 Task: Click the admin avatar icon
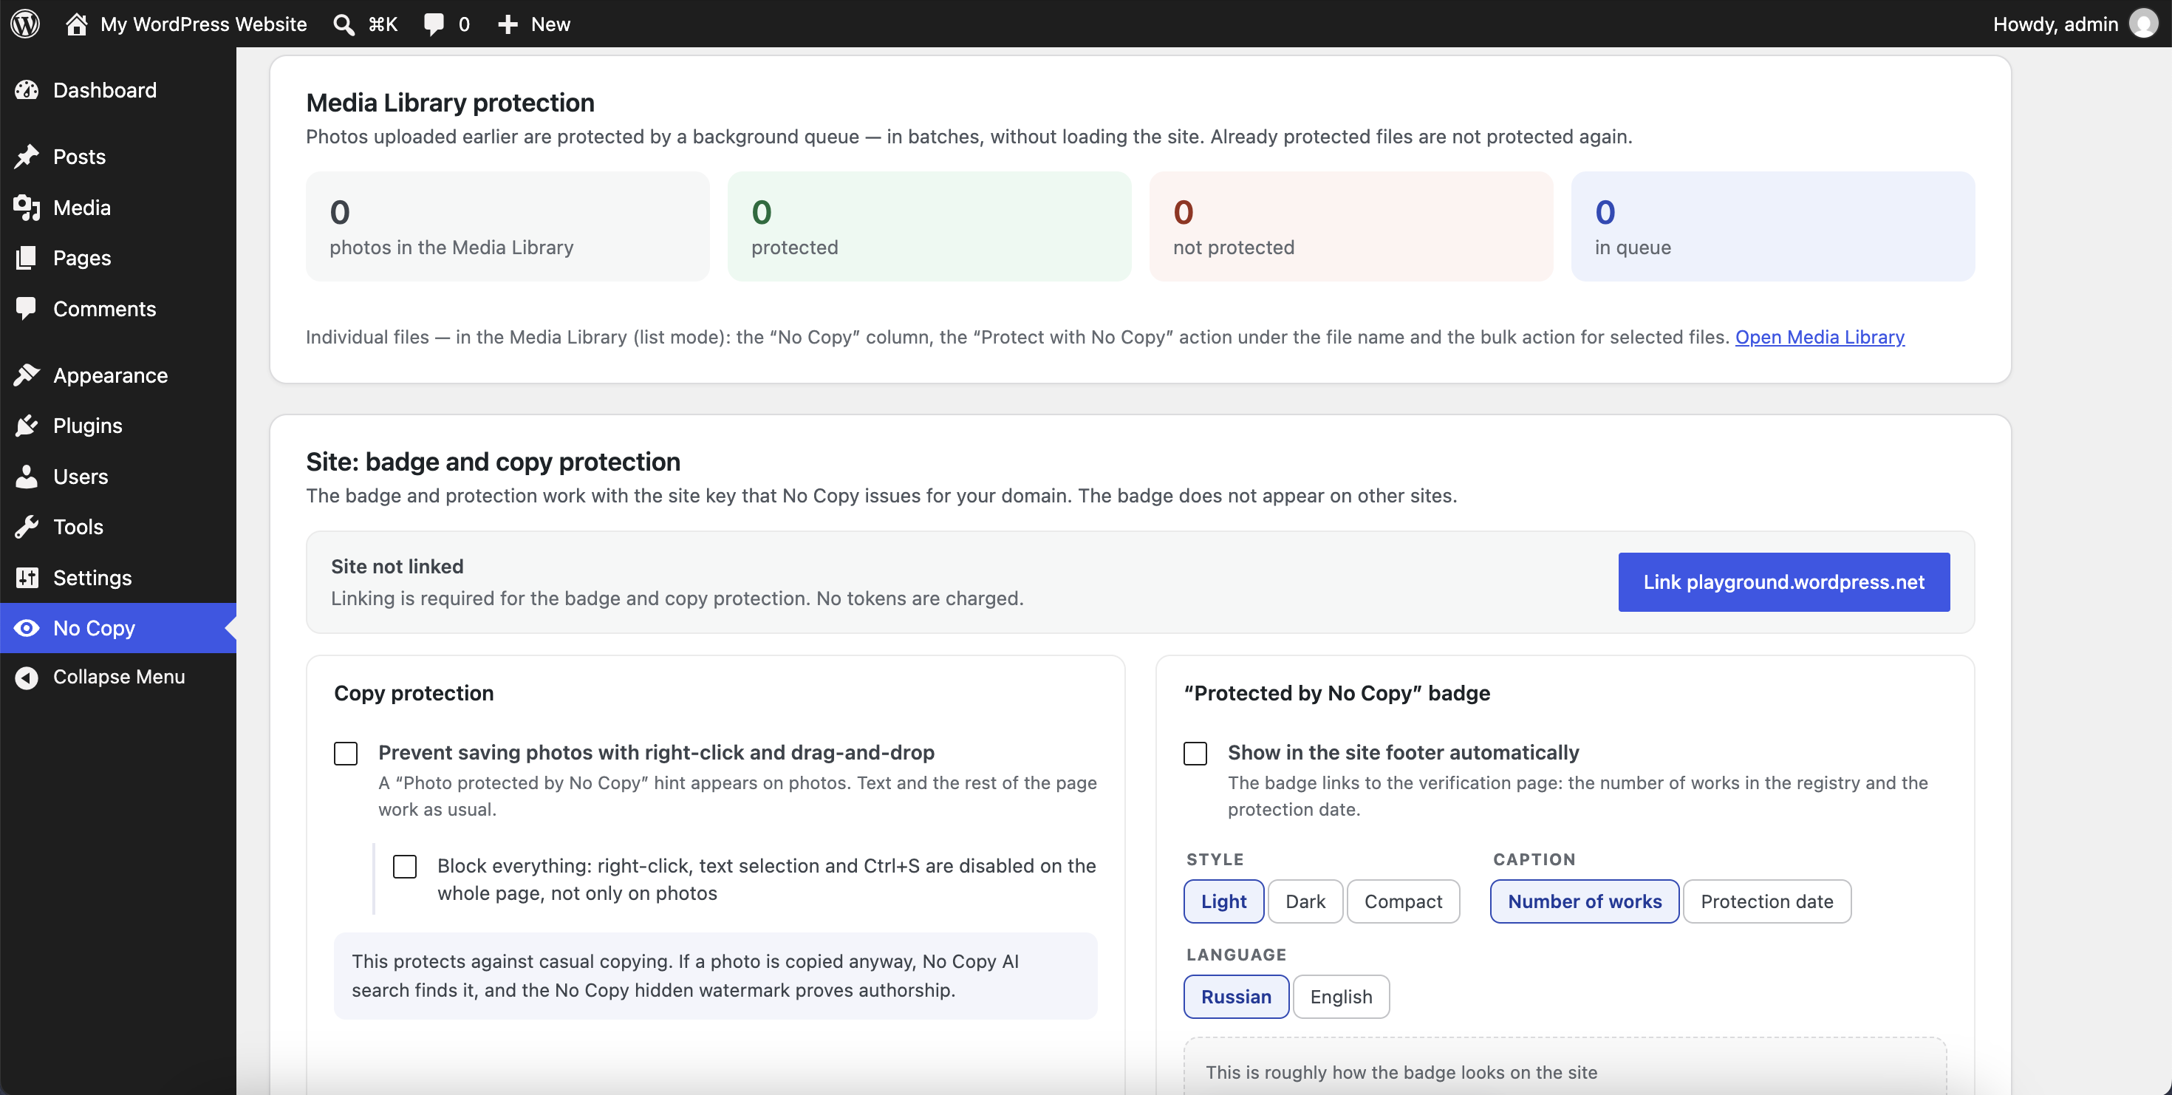point(2144,24)
